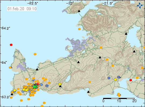Select the blue dot left of the yellow eastern marker

(x=109, y=78)
